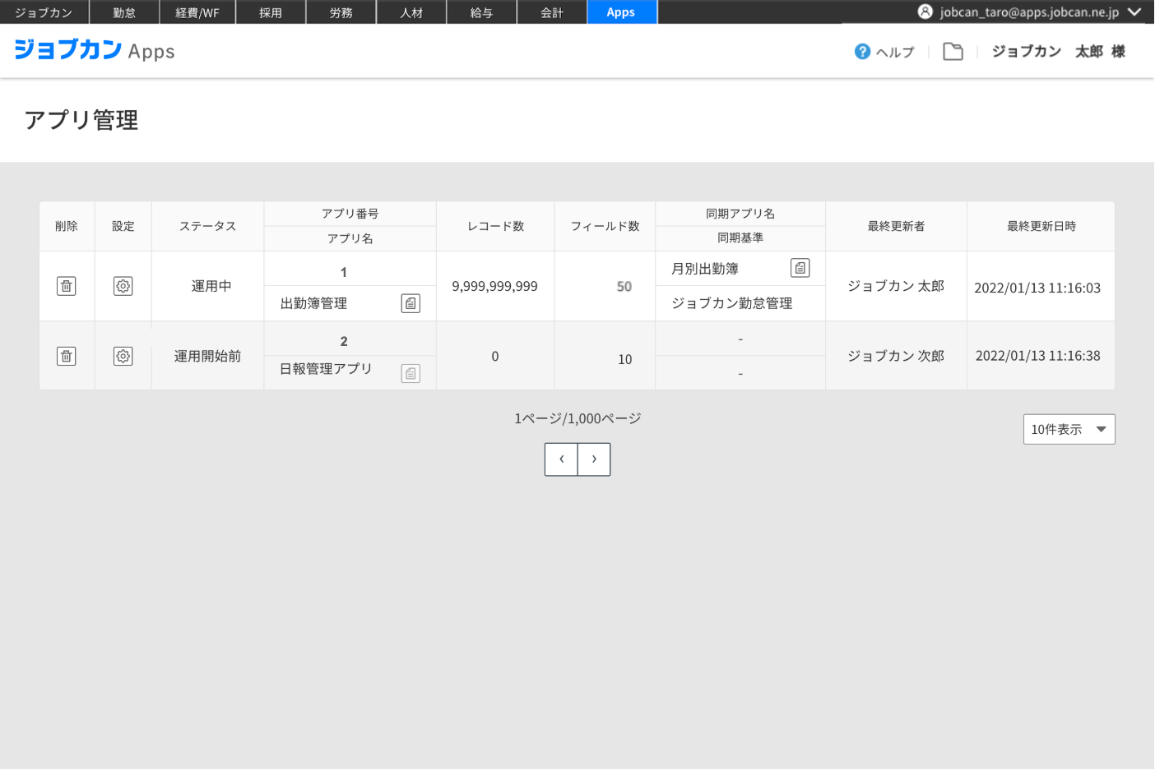The width and height of the screenshot is (1155, 770).
Task: Switch to the 勤怠 tab
Action: (124, 12)
